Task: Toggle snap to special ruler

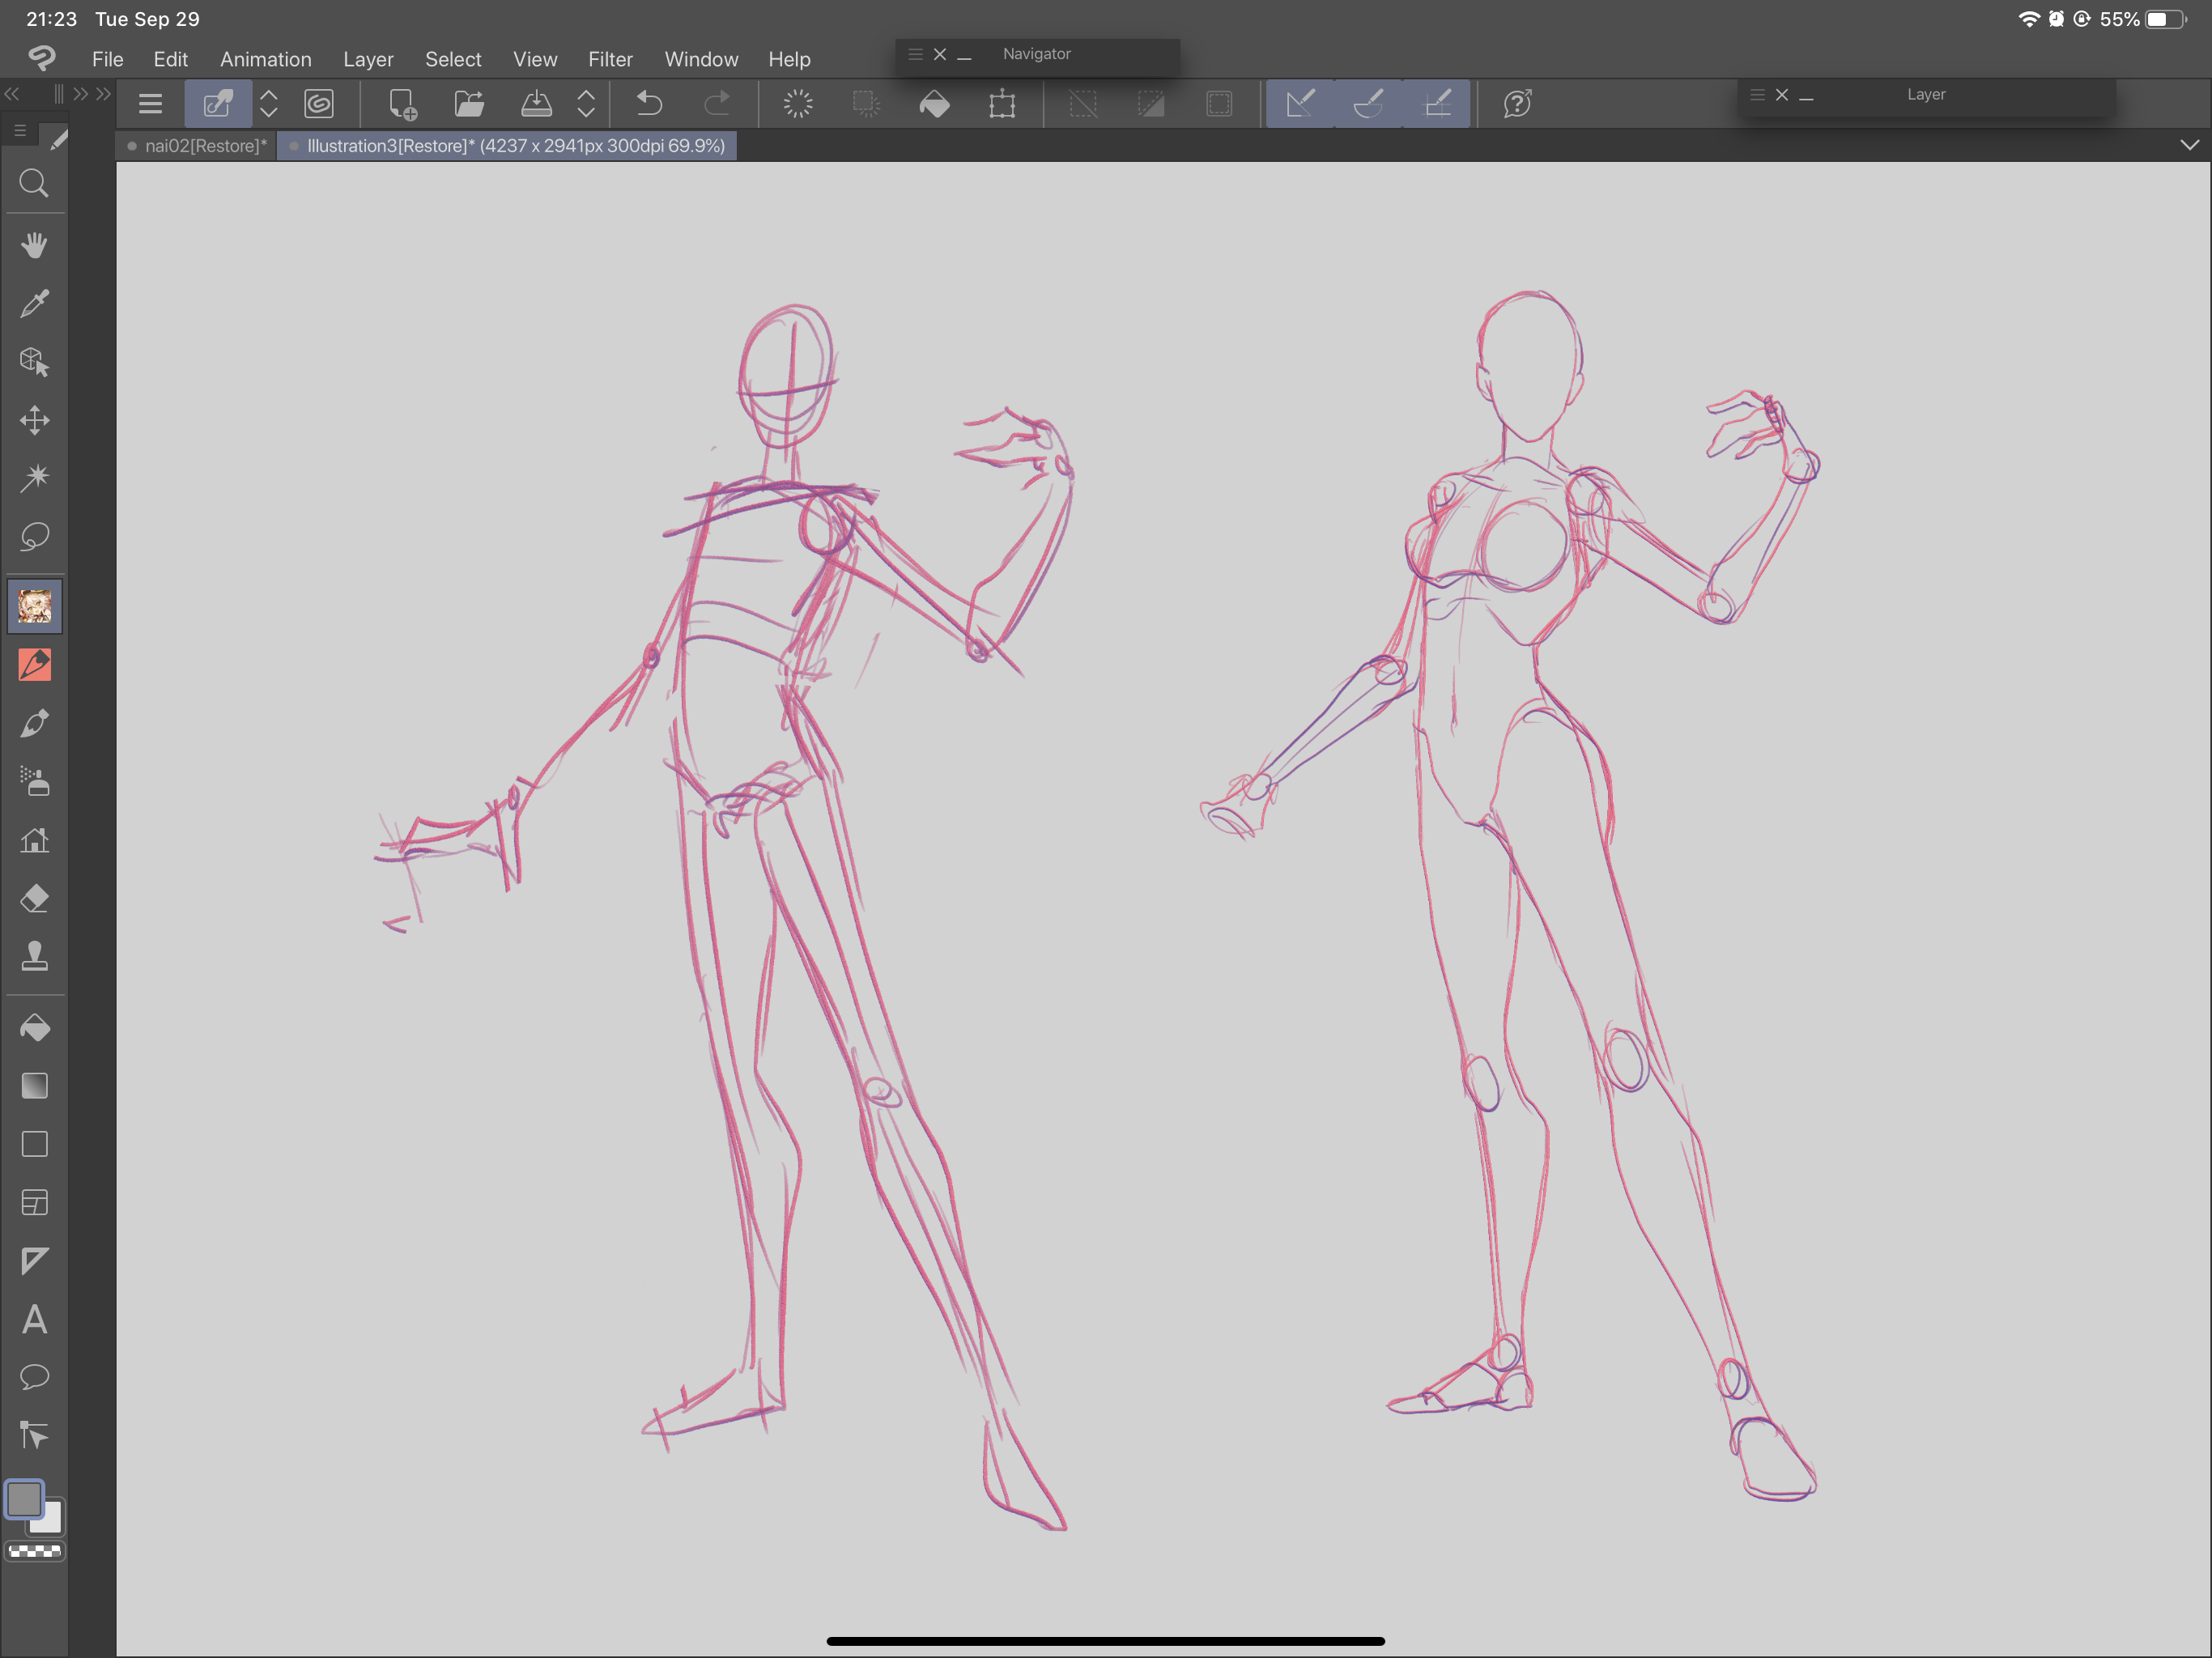Action: [1368, 103]
